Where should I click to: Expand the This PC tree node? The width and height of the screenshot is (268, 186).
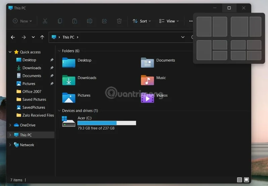10,135
